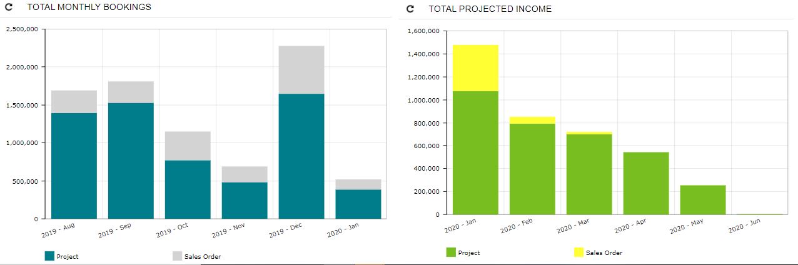Select the 2019 - Oct gray Sales Order segment

pyautogui.click(x=188, y=146)
